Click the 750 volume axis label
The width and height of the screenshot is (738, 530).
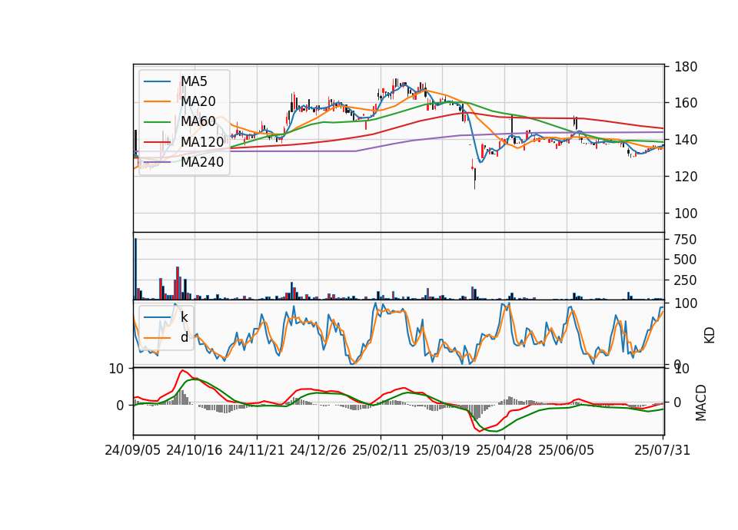pyautogui.click(x=685, y=240)
